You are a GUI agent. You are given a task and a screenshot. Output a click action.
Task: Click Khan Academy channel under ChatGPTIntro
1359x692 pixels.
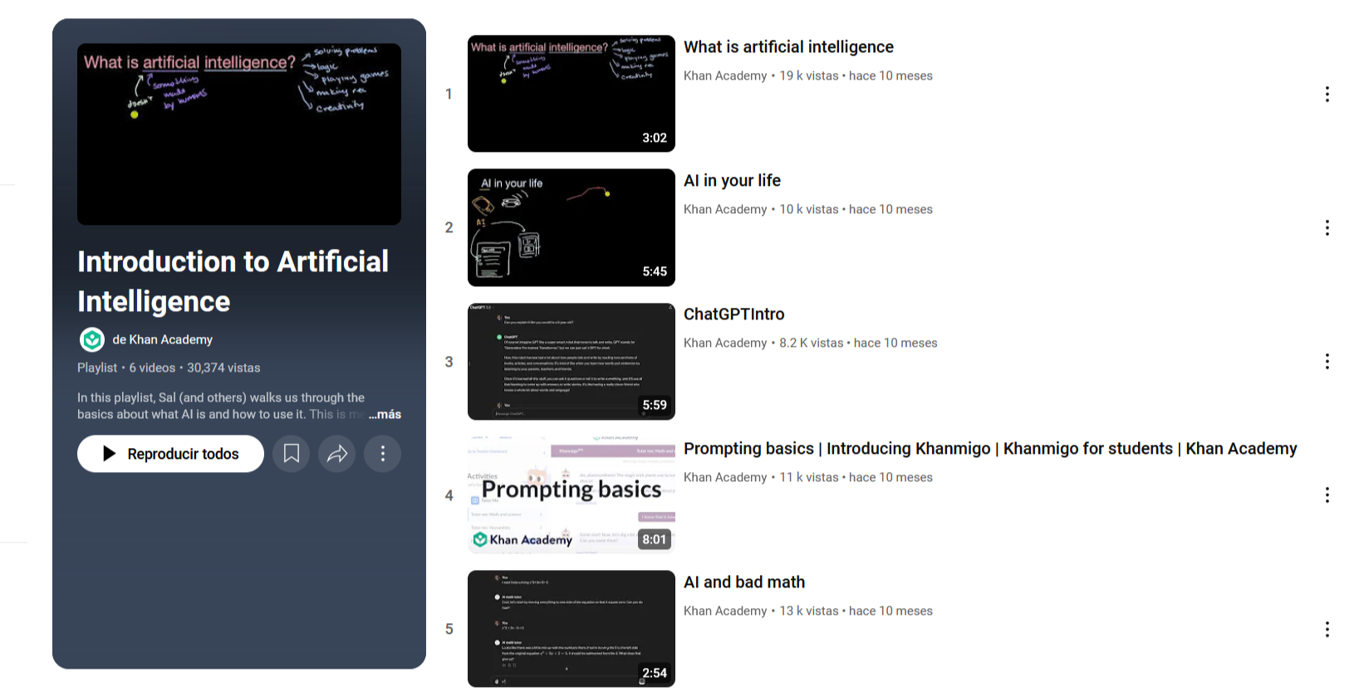point(725,343)
